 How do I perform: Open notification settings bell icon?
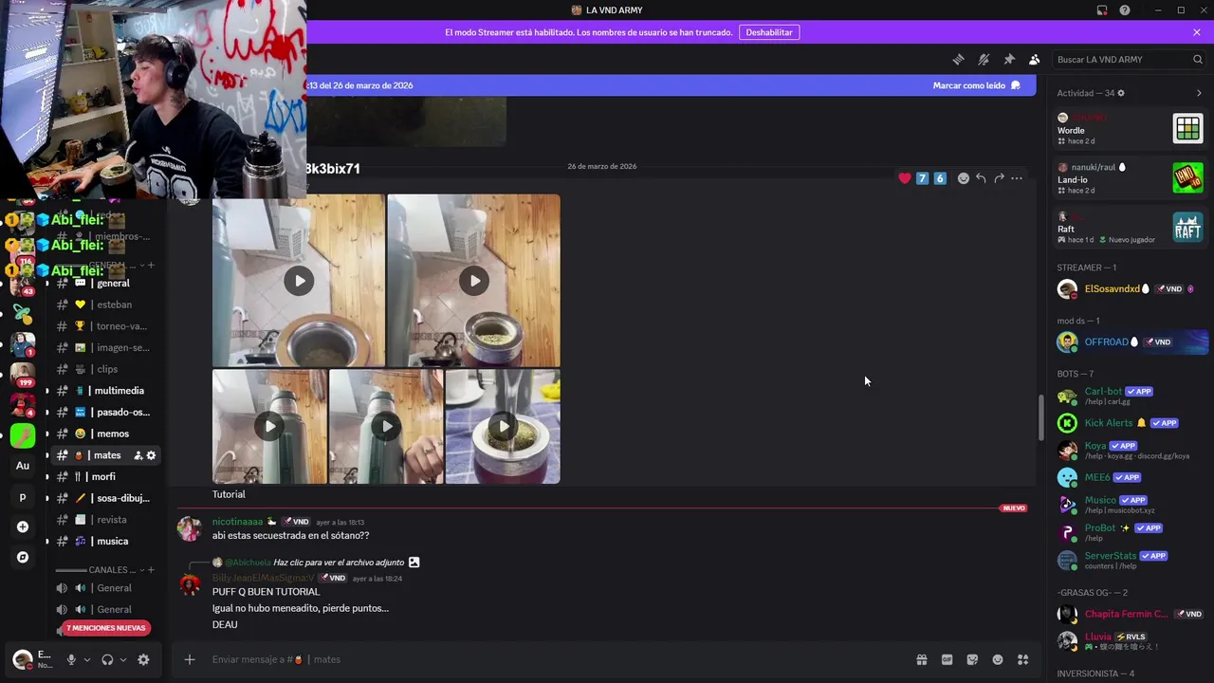[984, 59]
